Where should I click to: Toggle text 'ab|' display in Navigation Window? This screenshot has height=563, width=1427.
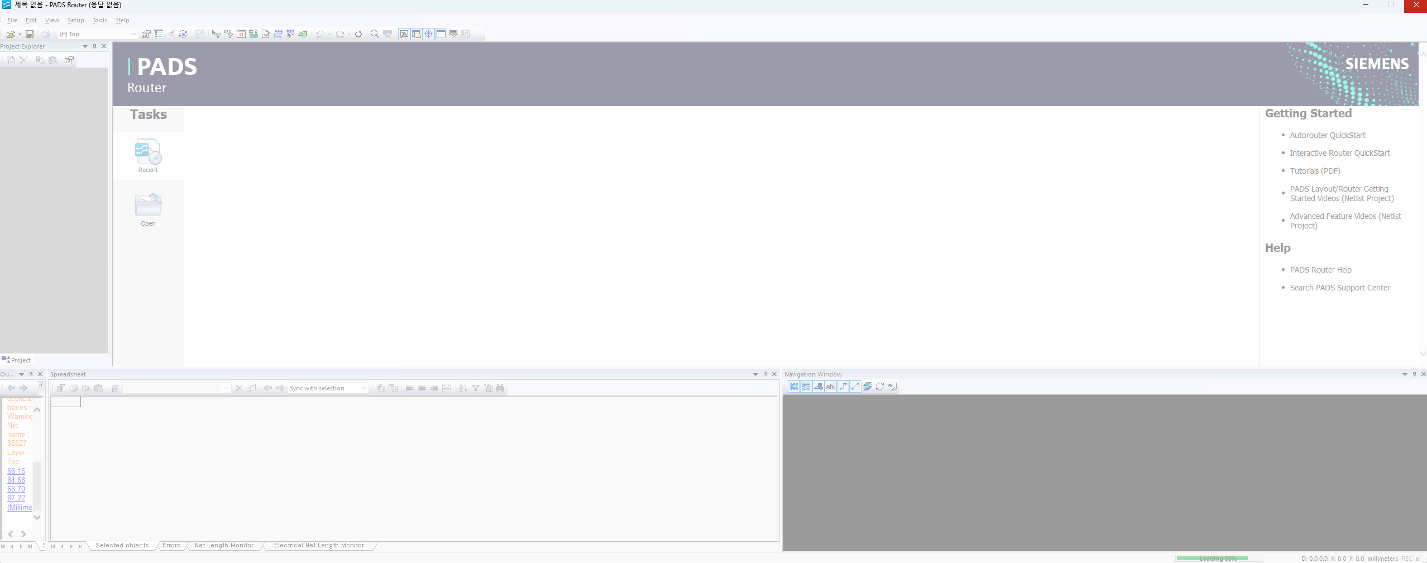point(830,387)
